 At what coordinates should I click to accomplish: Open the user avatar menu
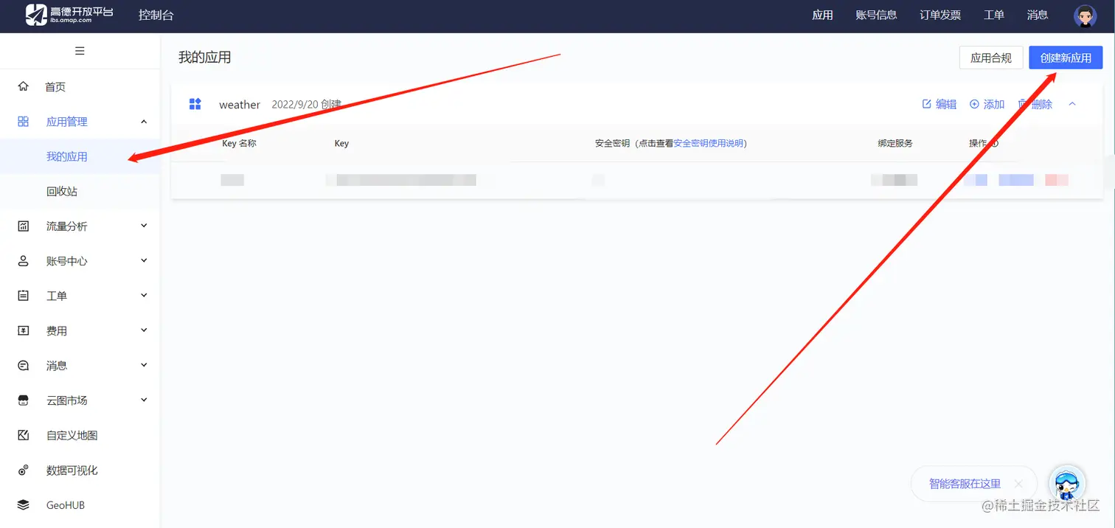click(x=1085, y=15)
